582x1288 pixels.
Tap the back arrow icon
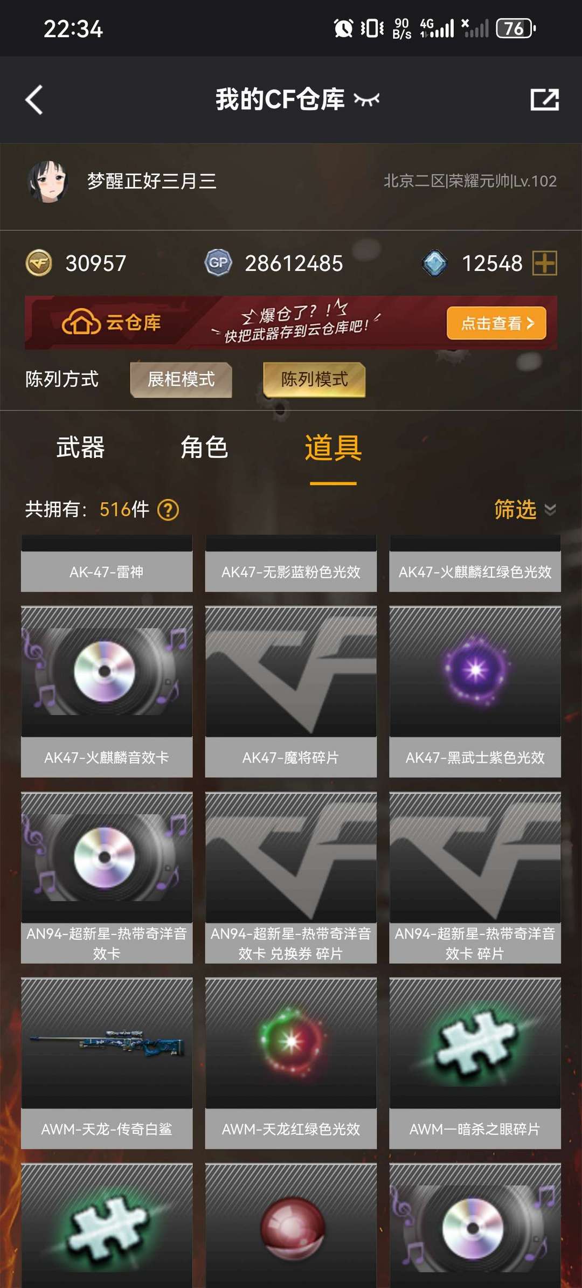tap(34, 100)
